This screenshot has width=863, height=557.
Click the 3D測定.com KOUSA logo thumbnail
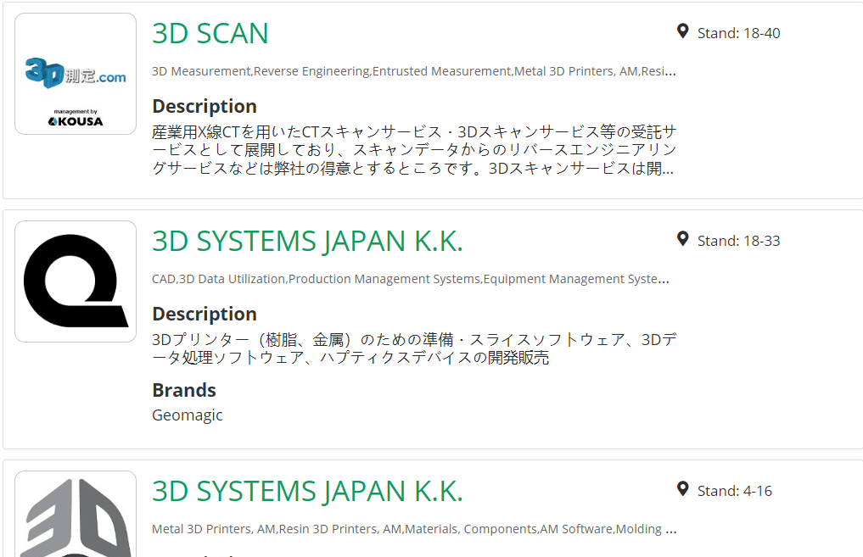(x=76, y=74)
